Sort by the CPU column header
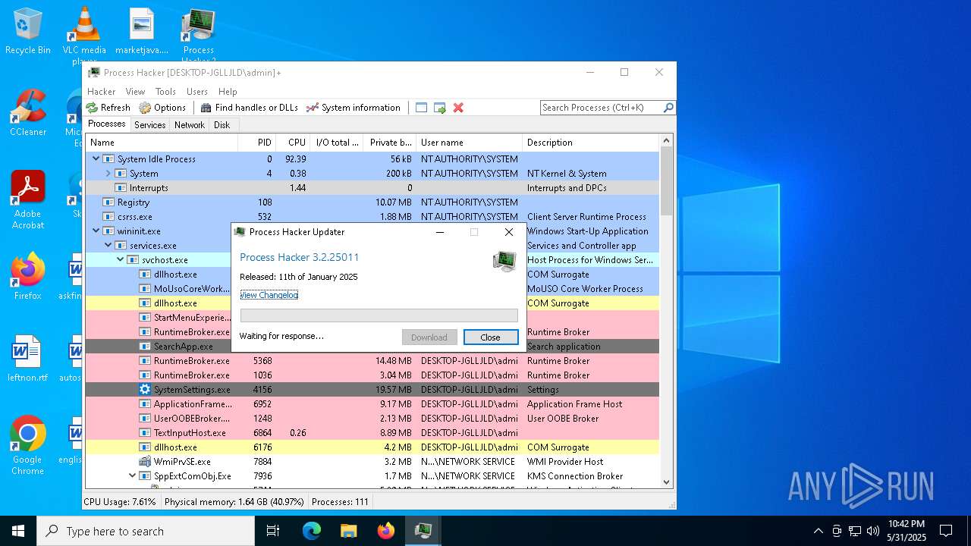Image resolution: width=971 pixels, height=546 pixels. point(292,143)
